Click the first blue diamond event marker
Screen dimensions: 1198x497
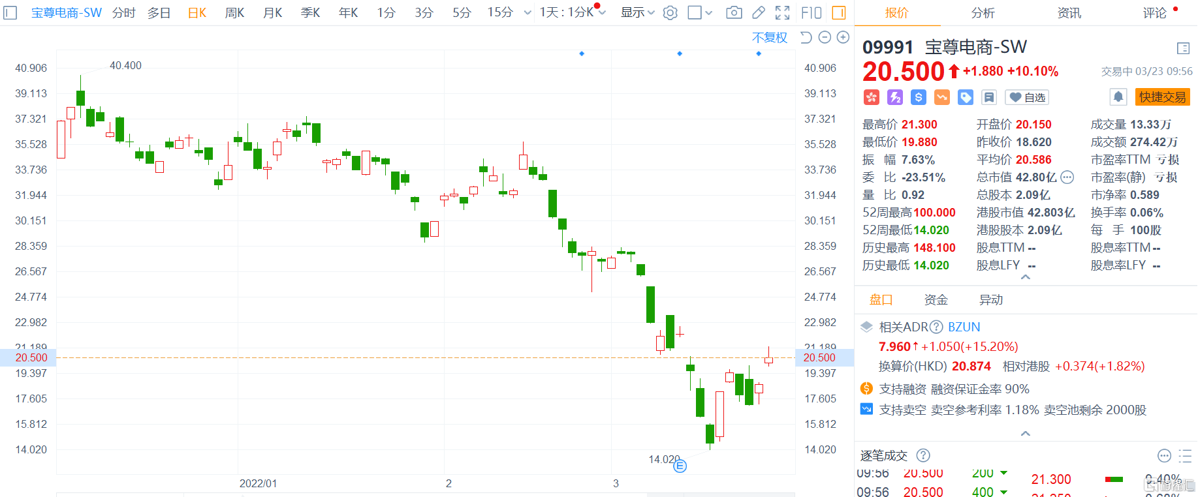[x=582, y=53]
